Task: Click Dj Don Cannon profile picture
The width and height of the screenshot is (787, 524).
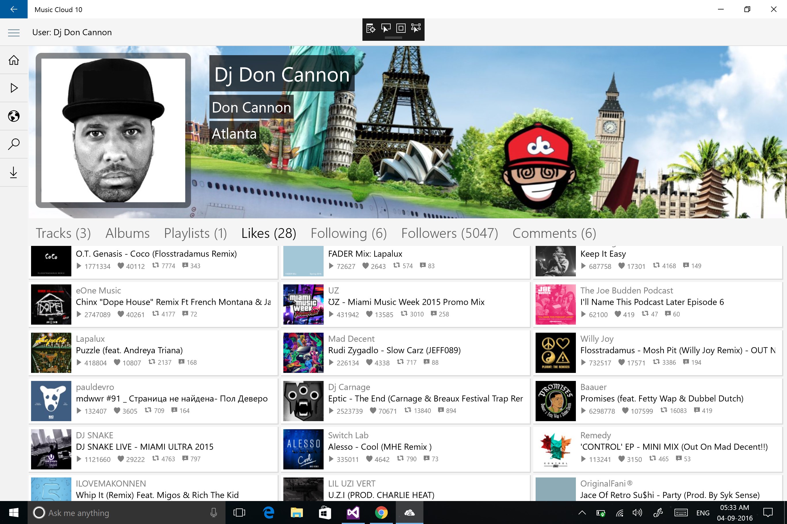Action: point(113,130)
